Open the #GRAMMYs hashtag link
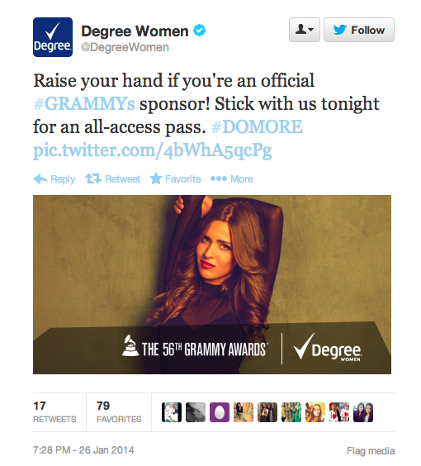The width and height of the screenshot is (421, 466). coord(84,104)
